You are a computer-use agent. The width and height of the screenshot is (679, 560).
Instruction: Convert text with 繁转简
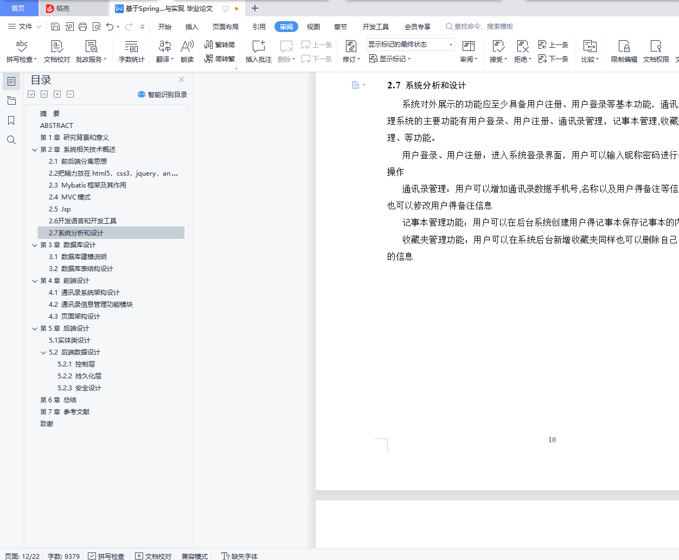click(x=220, y=44)
